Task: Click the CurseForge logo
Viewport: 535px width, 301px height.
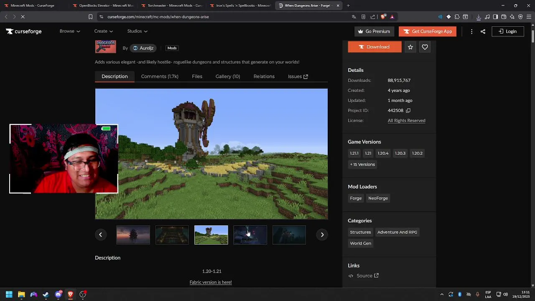Action: (23, 31)
